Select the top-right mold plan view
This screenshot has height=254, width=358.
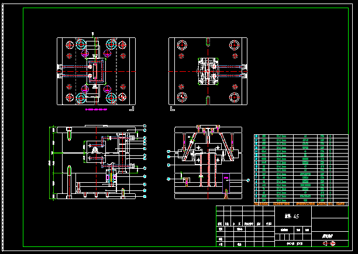pyautogui.click(x=208, y=71)
